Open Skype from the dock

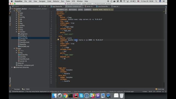(x=81, y=96)
